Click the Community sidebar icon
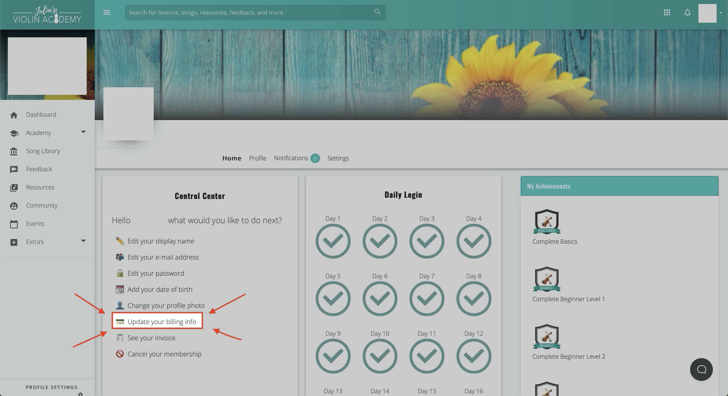The image size is (728, 396). tap(14, 206)
